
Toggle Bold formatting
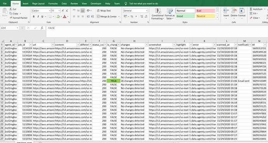pos(34,17)
